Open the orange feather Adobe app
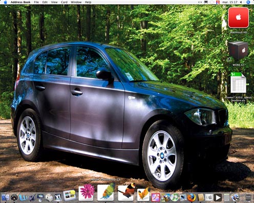The image size is (254, 203). click(x=143, y=194)
